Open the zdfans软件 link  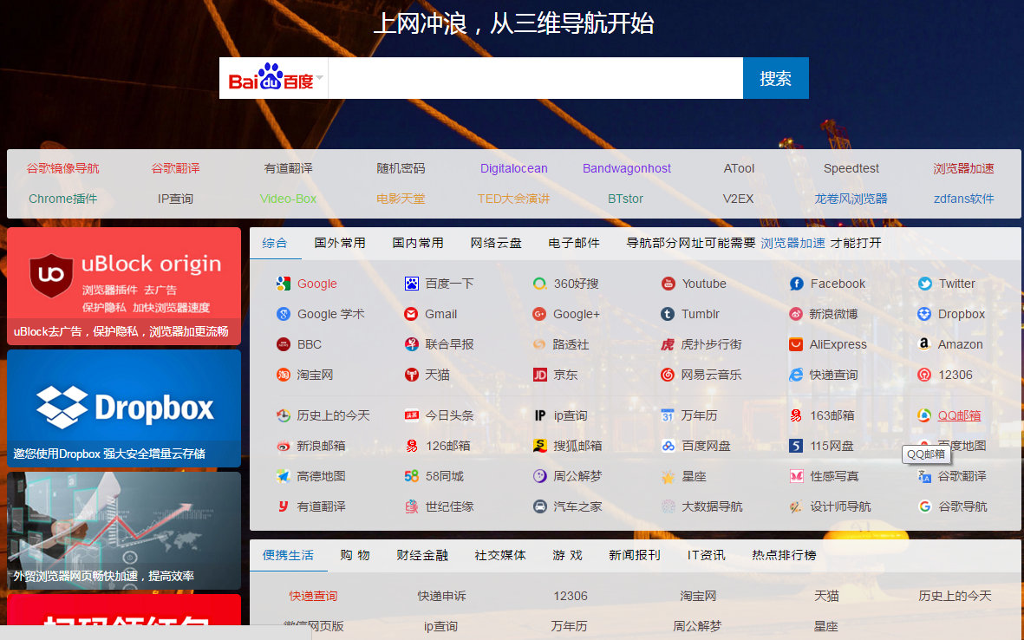(x=964, y=199)
